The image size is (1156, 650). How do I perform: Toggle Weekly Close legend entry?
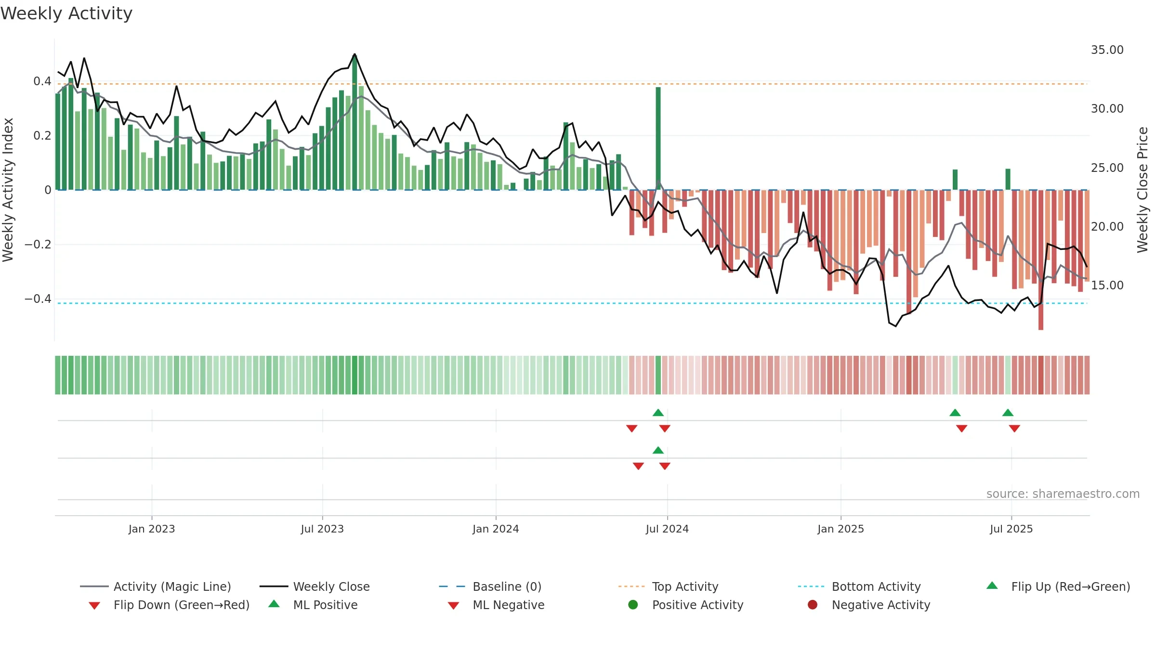[315, 586]
